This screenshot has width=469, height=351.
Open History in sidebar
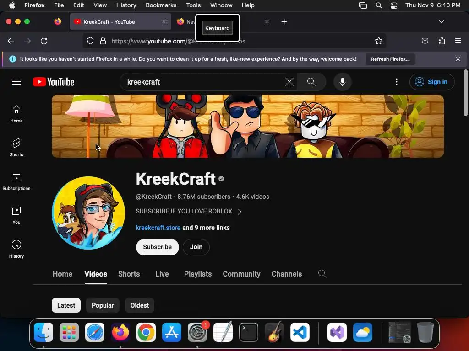click(16, 249)
